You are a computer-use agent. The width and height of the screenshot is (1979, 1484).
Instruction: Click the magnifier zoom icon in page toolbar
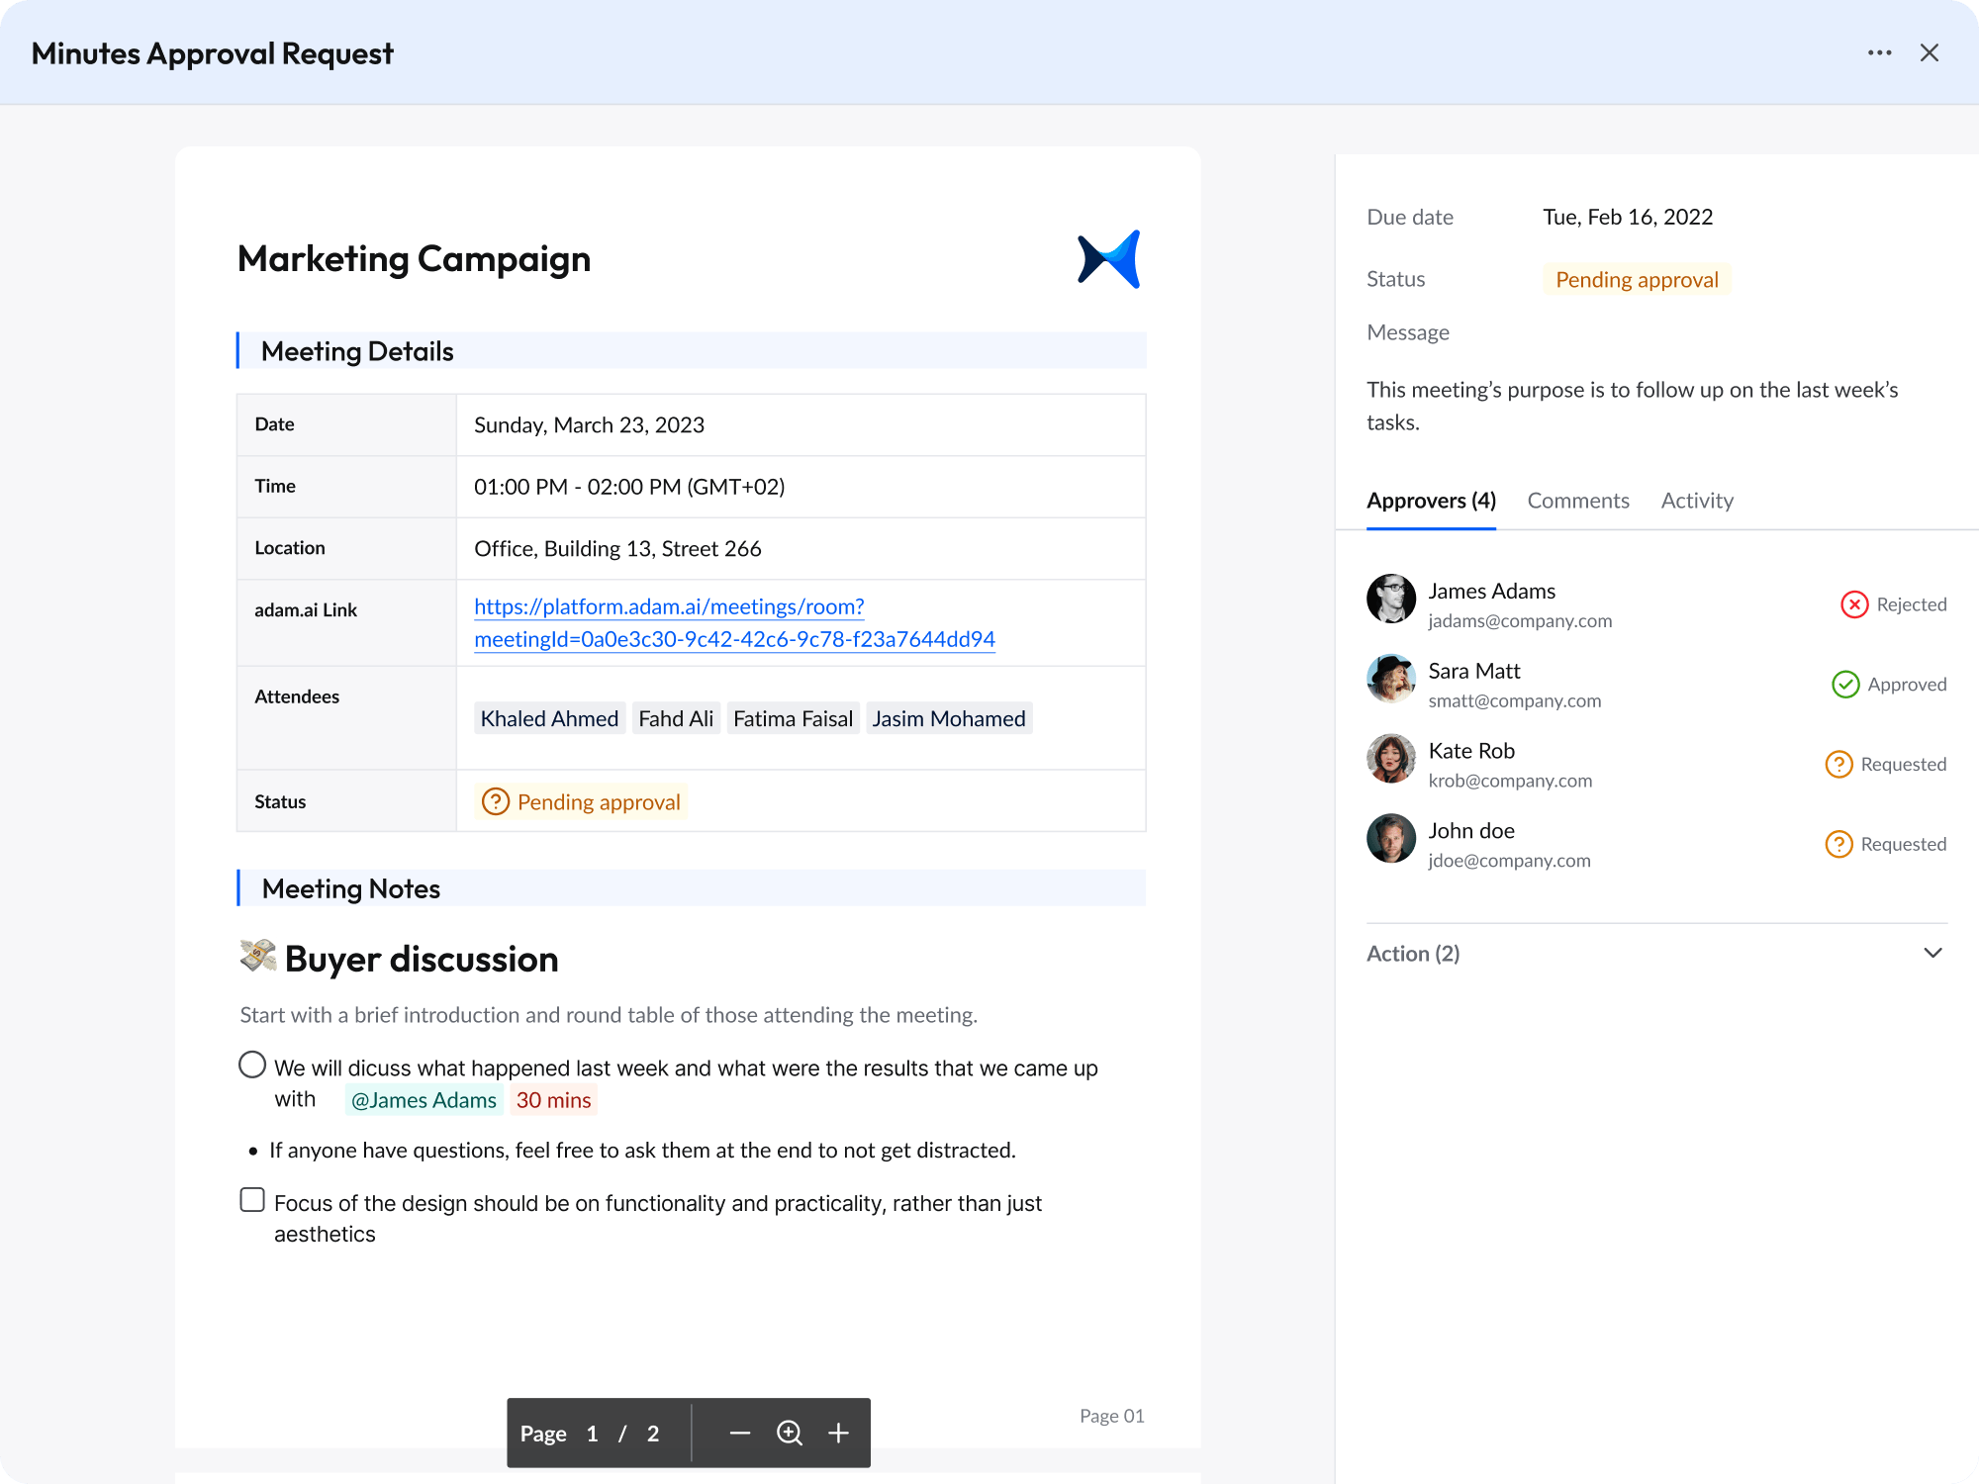coord(789,1433)
